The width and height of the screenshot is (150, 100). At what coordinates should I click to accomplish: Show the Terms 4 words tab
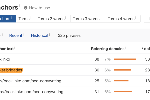coord(121,19)
